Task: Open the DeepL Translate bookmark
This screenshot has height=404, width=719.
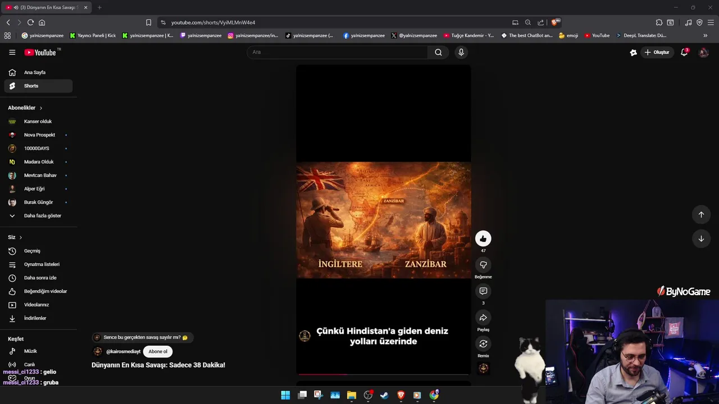Action: coord(641,35)
